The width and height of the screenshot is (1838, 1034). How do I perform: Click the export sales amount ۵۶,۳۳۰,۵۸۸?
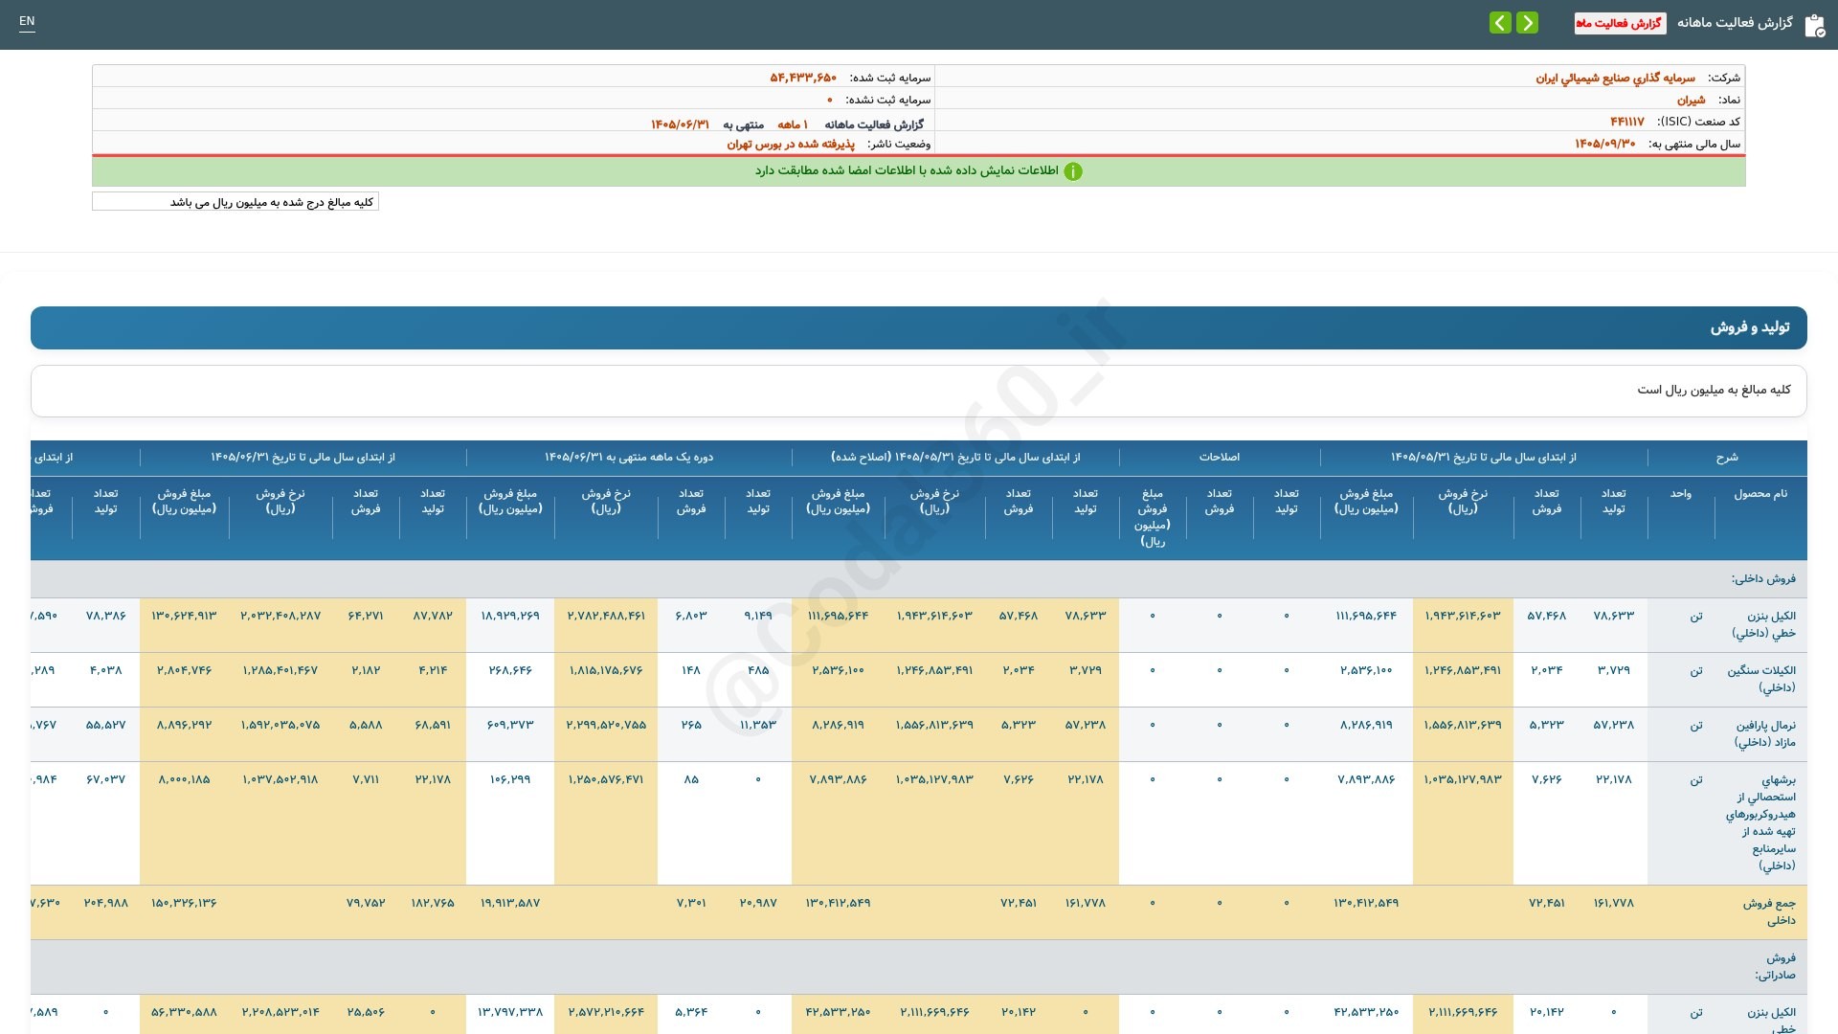(x=184, y=1012)
